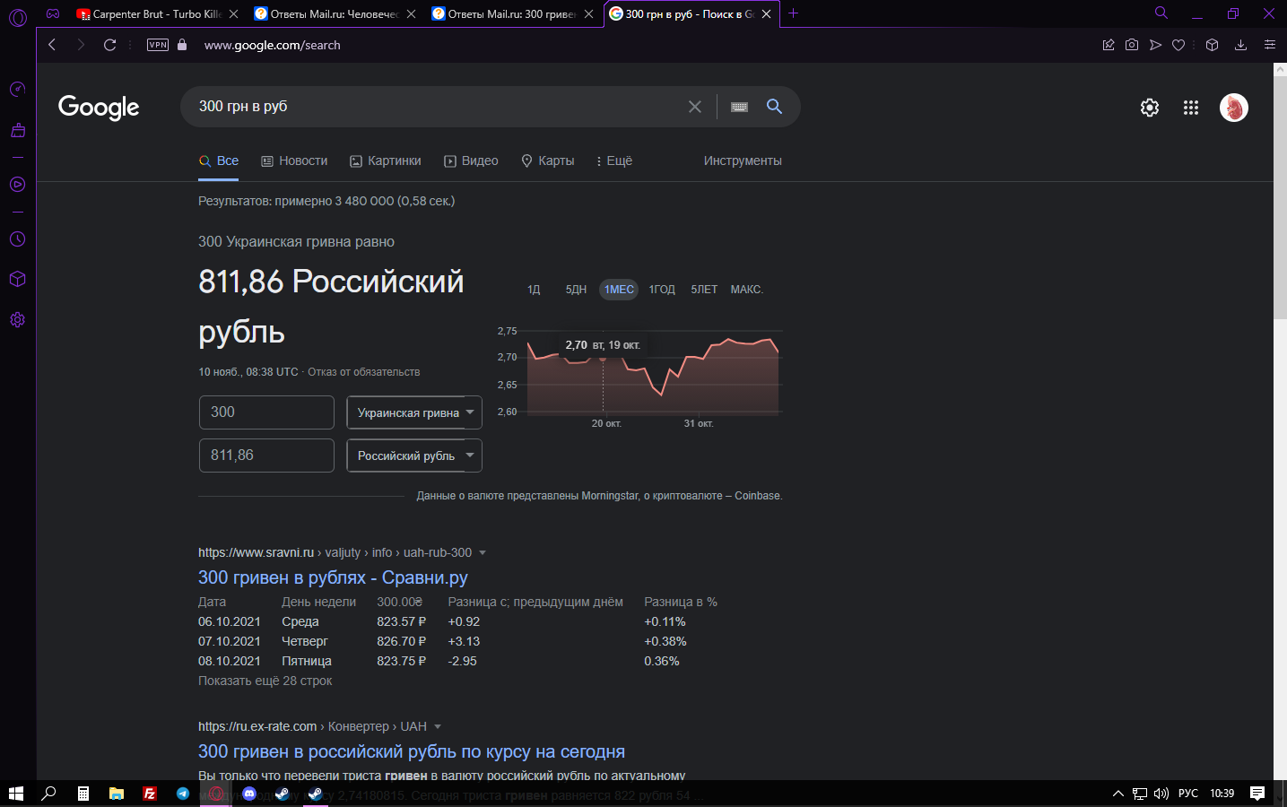Select 1Д chart range
The width and height of the screenshot is (1287, 807).
534,290
